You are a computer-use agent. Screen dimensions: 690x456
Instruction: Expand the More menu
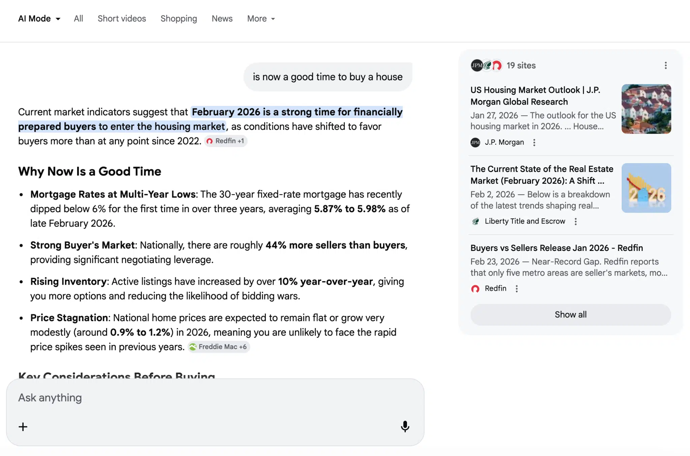point(261,19)
